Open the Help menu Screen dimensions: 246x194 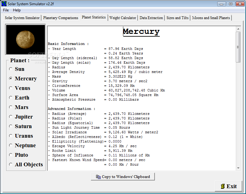17,10
